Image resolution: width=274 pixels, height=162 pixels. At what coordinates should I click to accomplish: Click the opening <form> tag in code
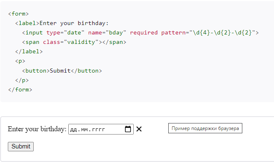[x=19, y=14]
